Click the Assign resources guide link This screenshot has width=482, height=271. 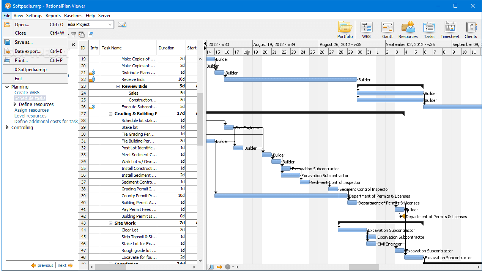click(32, 110)
